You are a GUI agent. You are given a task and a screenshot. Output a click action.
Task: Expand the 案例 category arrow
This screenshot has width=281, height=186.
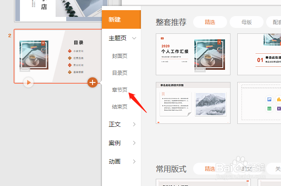coord(134,143)
